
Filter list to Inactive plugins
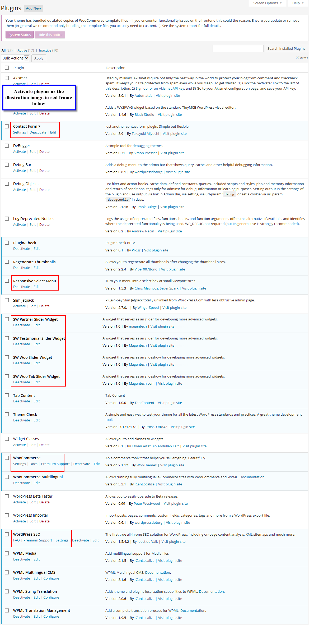click(x=45, y=50)
